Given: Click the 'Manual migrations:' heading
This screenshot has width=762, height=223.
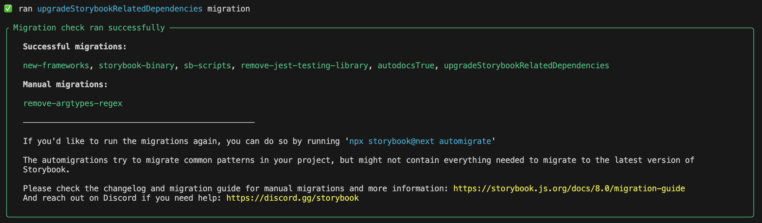Looking at the screenshot, I should click(x=65, y=84).
